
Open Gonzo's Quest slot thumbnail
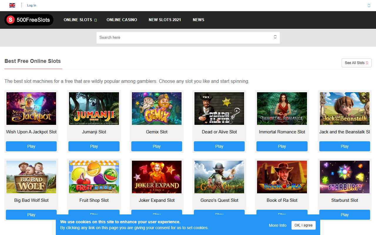pos(219,177)
